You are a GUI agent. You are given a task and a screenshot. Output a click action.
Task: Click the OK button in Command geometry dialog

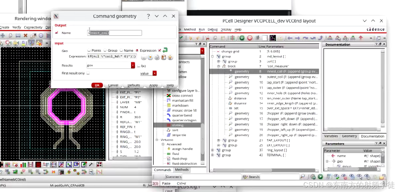[97, 85]
